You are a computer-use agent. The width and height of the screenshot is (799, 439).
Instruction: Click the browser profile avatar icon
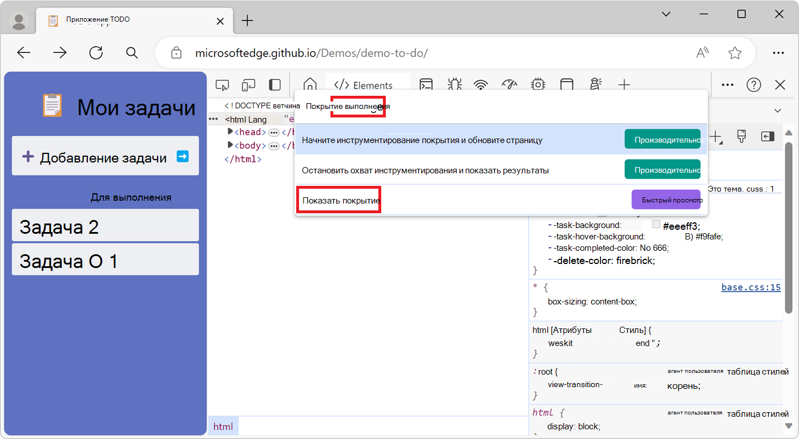[20, 21]
